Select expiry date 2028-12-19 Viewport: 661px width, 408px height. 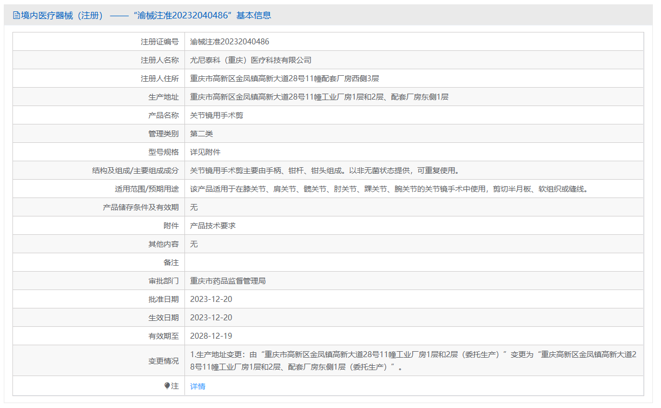coord(211,336)
